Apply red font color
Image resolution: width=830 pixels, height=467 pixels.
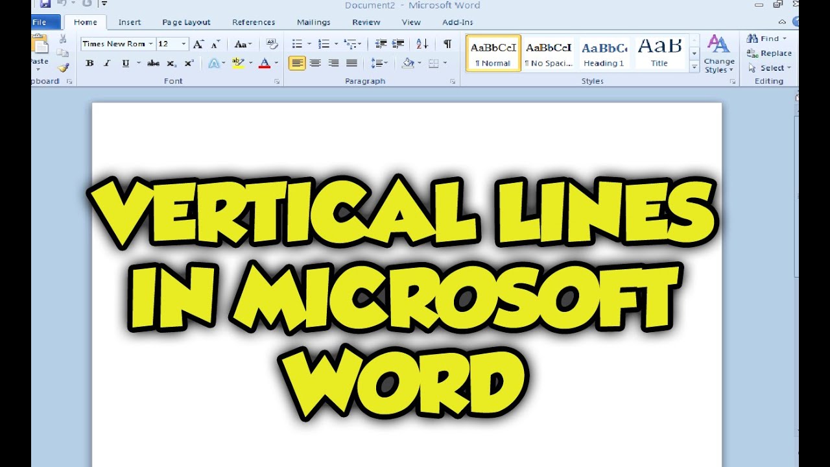click(264, 63)
